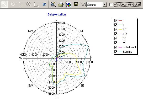
Task: Click the E compass label
Action: [92, 58]
